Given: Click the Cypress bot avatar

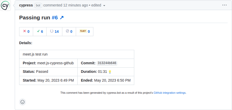Looking at the screenshot, I should (5, 5).
